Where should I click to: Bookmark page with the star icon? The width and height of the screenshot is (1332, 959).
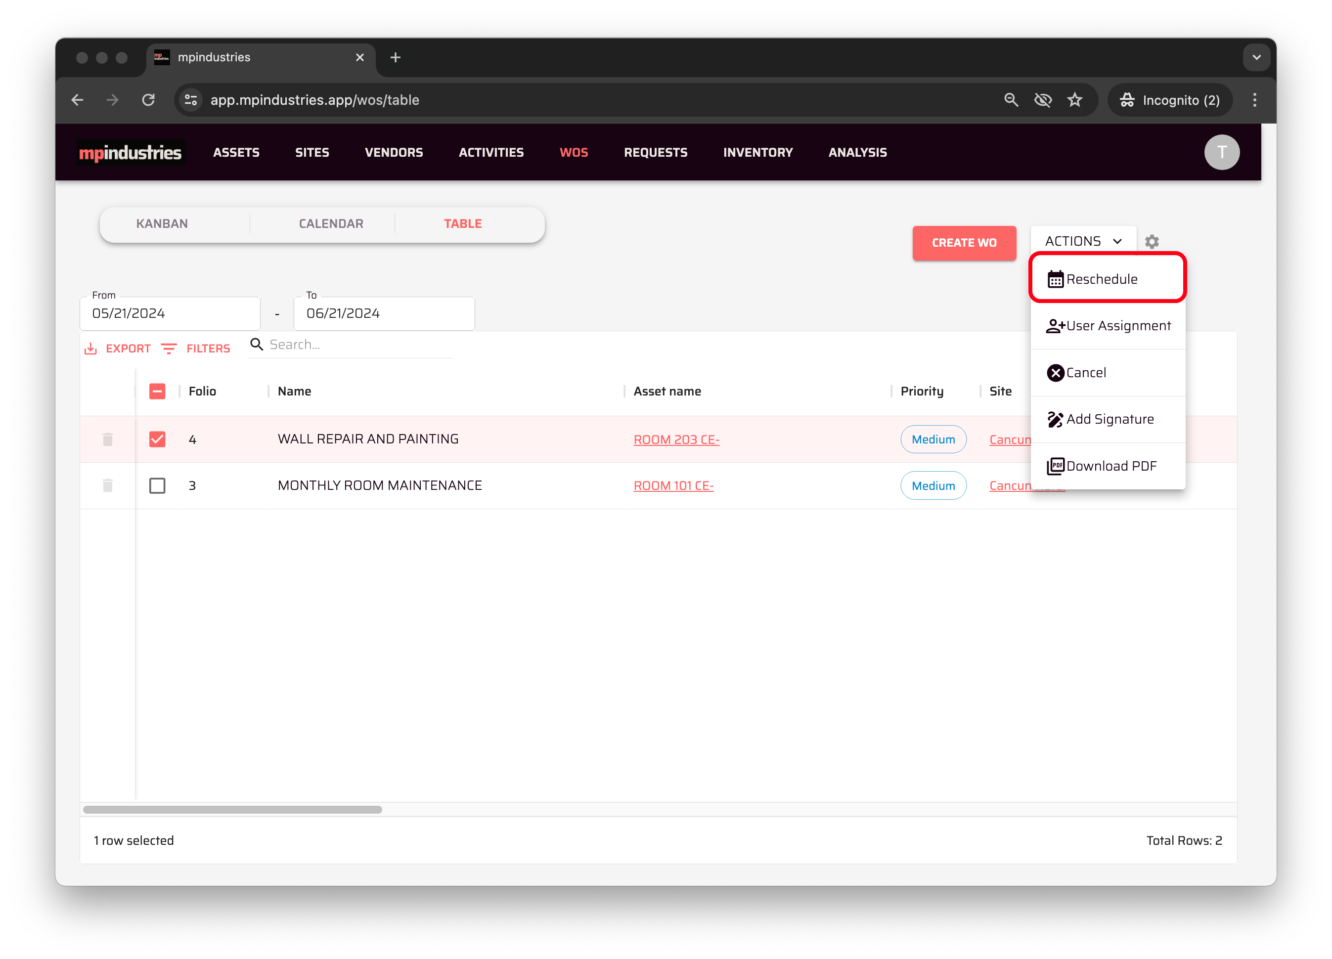[1074, 100]
